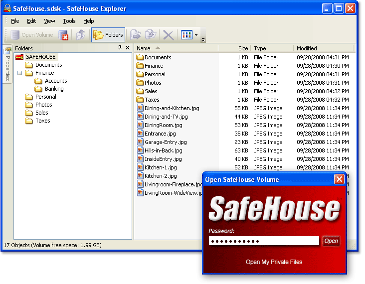This screenshot has height=284, width=365.
Task: Click the view mode grid icon
Action: click(186, 35)
